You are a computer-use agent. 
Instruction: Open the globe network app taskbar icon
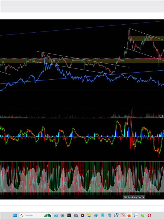(96, 215)
